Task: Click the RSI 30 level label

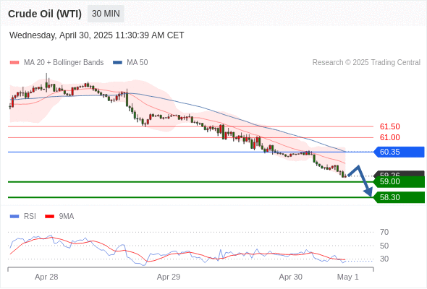Action: click(x=384, y=259)
